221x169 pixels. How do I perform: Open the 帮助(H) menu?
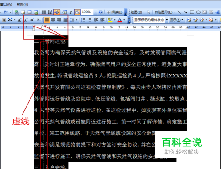coord(23,4)
